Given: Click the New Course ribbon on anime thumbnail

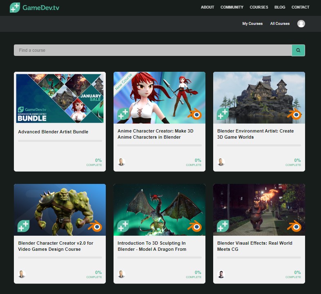Looking at the screenshot, I should pyautogui.click(x=124, y=82).
